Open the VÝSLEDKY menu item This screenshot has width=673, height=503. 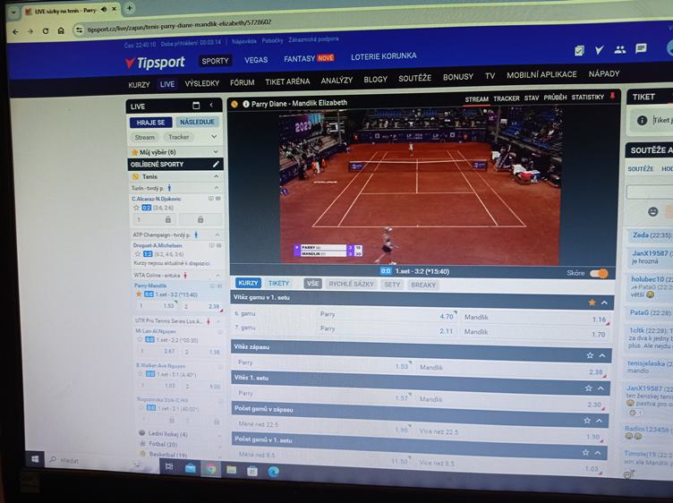(x=202, y=83)
